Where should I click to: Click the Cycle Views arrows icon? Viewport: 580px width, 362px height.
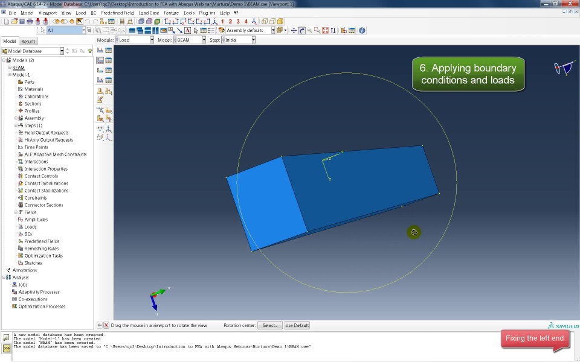click(x=333, y=30)
